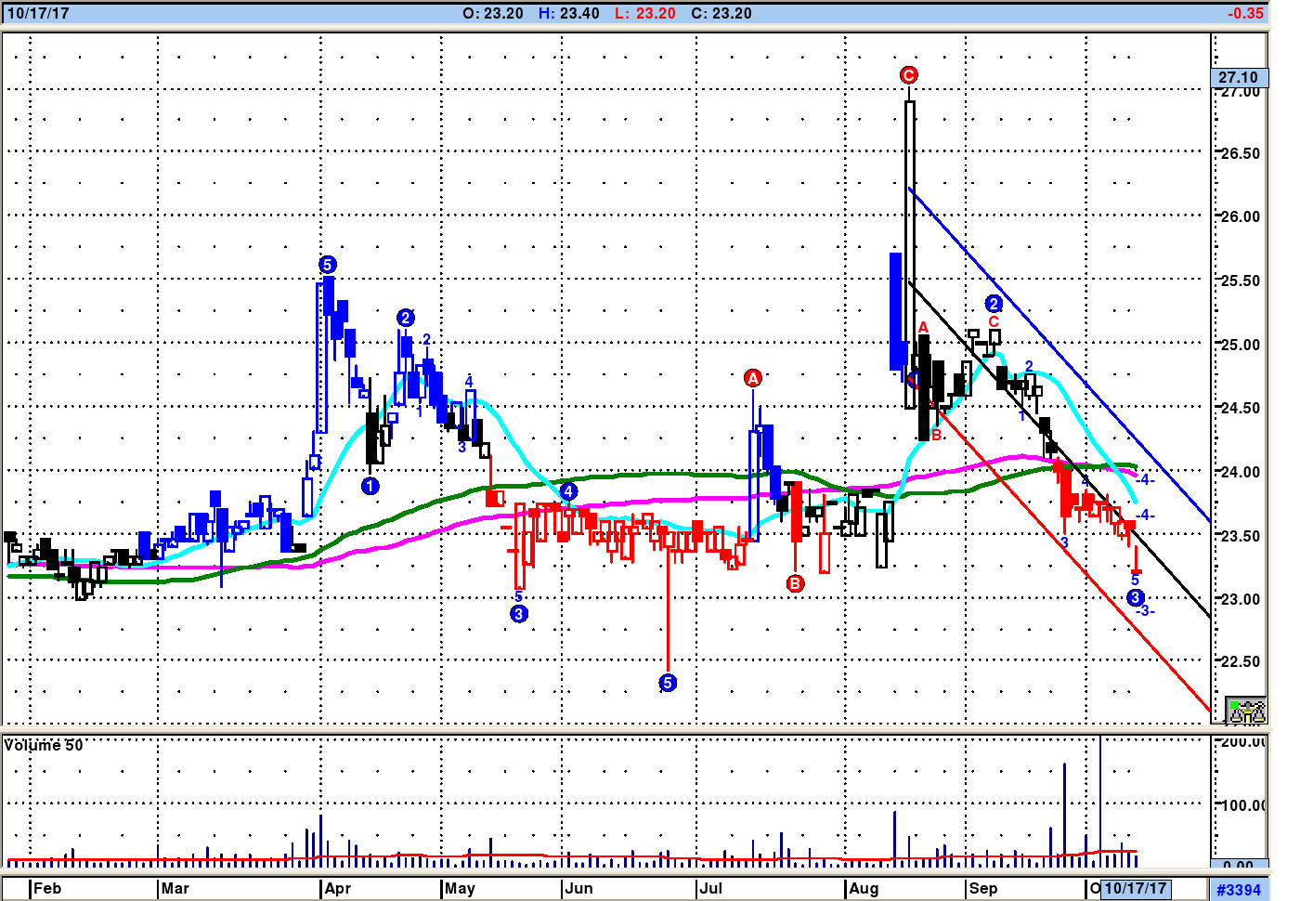Select blue circled 3 marker below October candle

coord(1135,597)
